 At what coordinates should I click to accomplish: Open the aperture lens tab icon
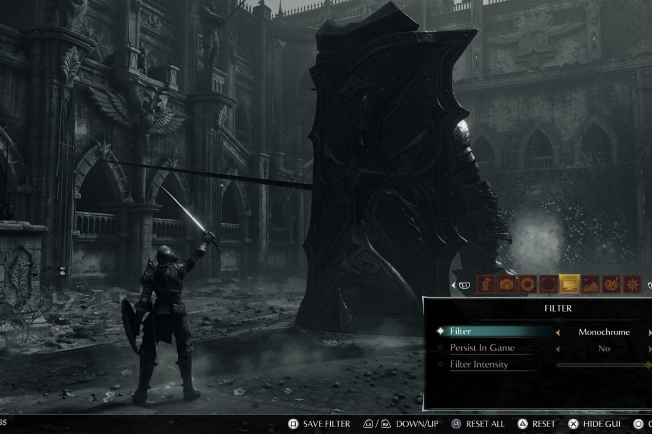(x=528, y=285)
